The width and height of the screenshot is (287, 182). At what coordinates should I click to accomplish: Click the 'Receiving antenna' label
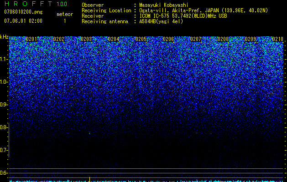pyautogui.click(x=105, y=21)
